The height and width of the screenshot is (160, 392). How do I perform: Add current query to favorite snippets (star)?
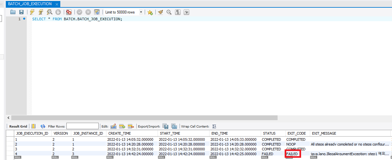tap(150, 12)
